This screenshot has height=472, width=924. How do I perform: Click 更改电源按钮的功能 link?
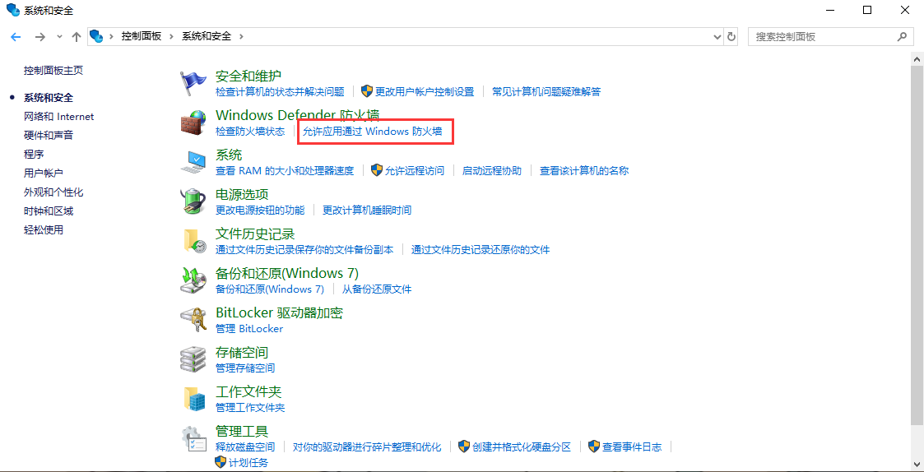coord(260,211)
